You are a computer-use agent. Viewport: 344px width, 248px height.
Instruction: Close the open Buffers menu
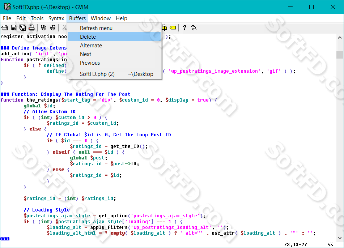(x=77, y=18)
